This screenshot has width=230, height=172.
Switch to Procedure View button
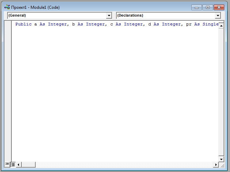[7, 165]
